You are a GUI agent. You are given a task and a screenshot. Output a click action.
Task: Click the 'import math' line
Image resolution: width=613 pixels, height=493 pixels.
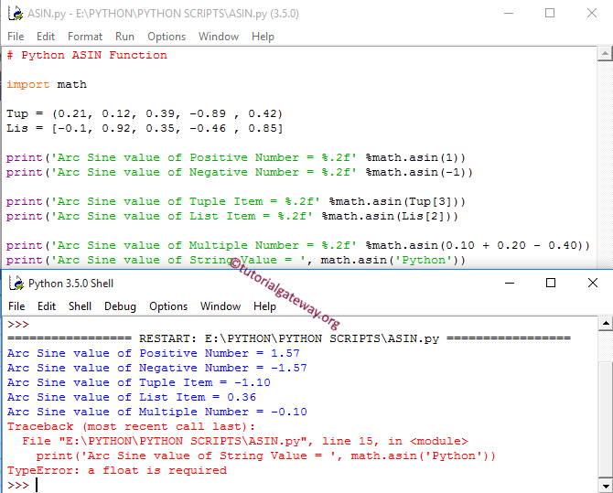(x=47, y=84)
